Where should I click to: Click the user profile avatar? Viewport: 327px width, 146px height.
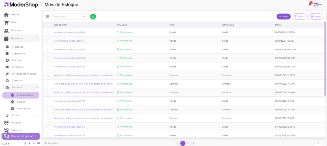tap(318, 4)
